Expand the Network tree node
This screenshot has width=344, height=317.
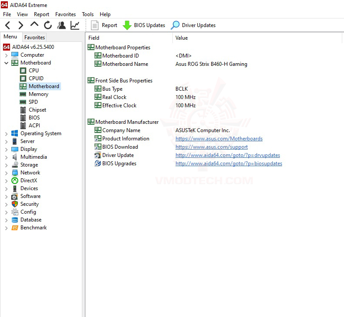coord(7,173)
